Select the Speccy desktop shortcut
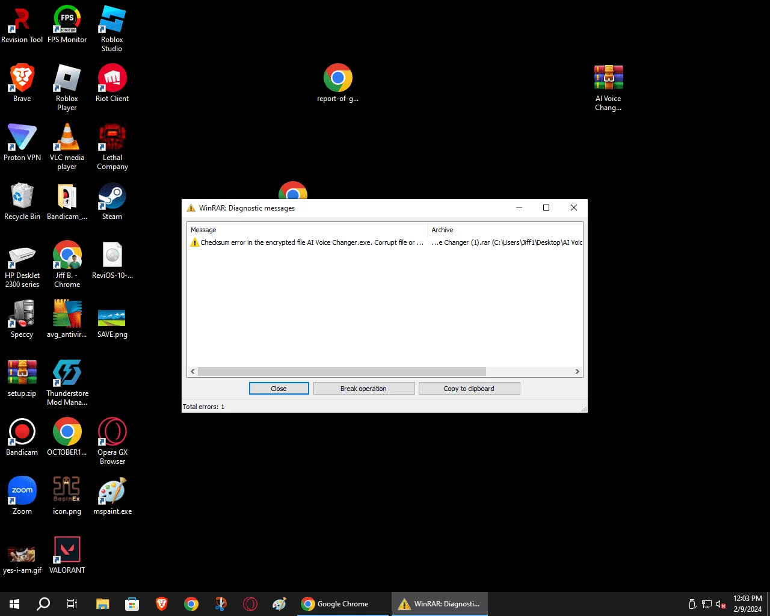 (22, 319)
